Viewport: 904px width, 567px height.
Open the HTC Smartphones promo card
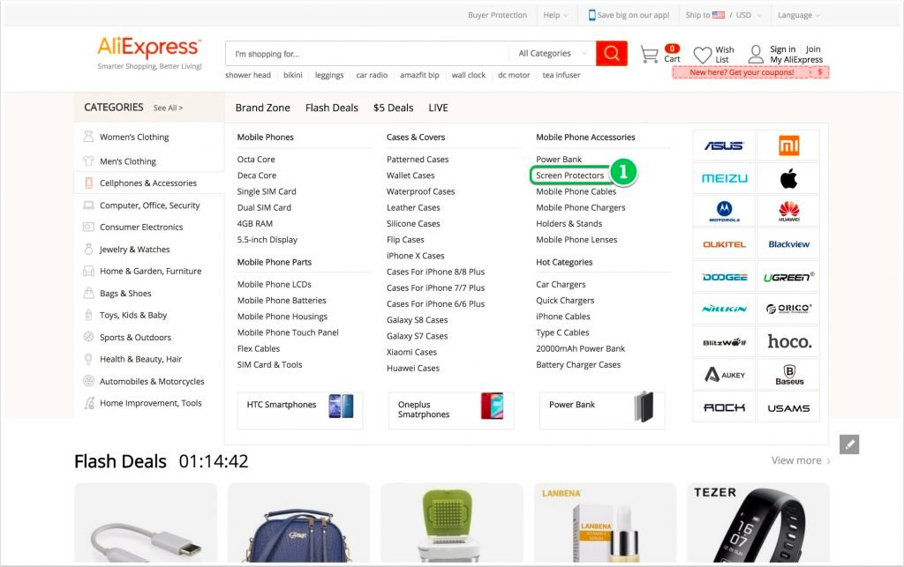tap(300, 410)
